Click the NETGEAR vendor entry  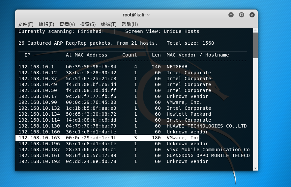click(177, 67)
